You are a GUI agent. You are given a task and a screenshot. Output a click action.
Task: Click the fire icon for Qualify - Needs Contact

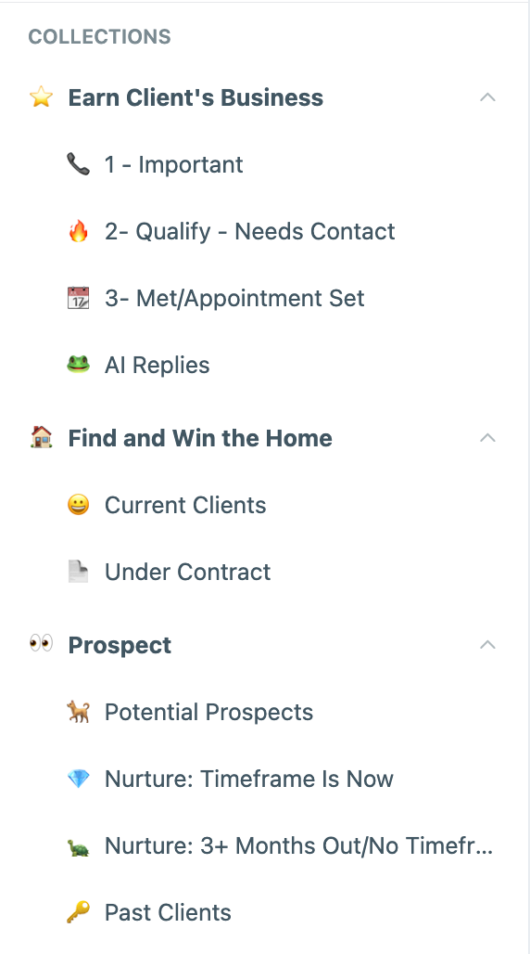(79, 231)
